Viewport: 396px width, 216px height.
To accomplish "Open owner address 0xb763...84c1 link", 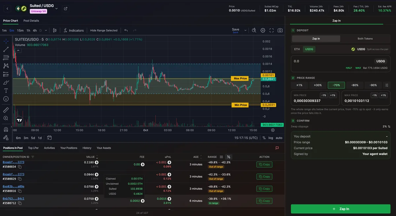I will tap(14, 199).
